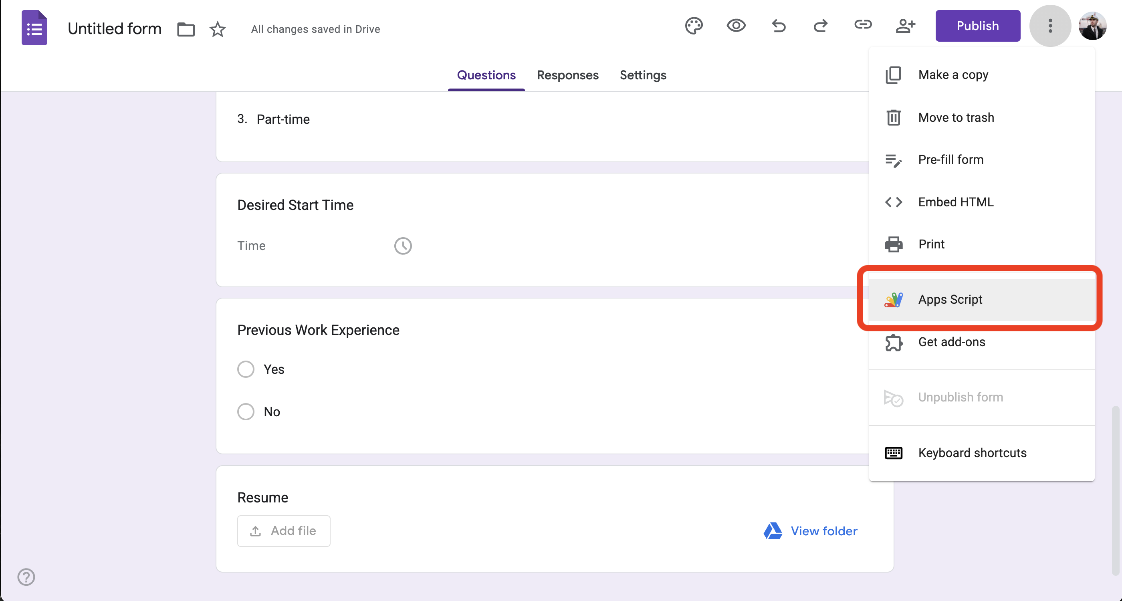1122x601 pixels.
Task: Click the redo arrow icon
Action: pyautogui.click(x=821, y=26)
